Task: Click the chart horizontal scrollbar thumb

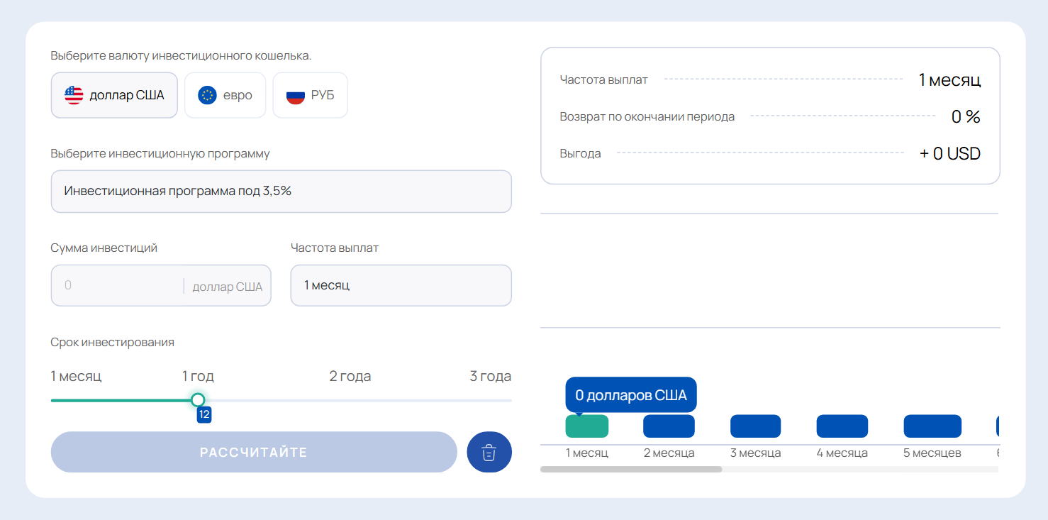Action: (630, 469)
